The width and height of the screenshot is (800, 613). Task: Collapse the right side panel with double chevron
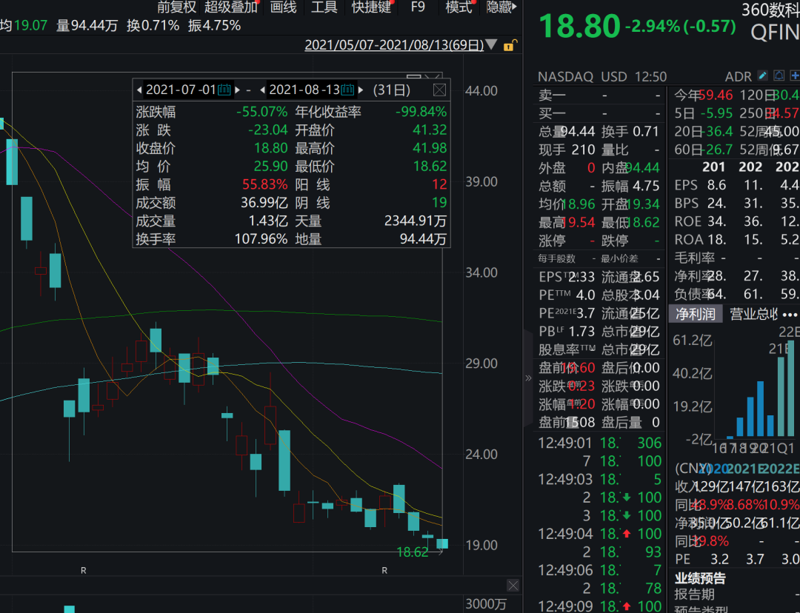[x=528, y=378]
